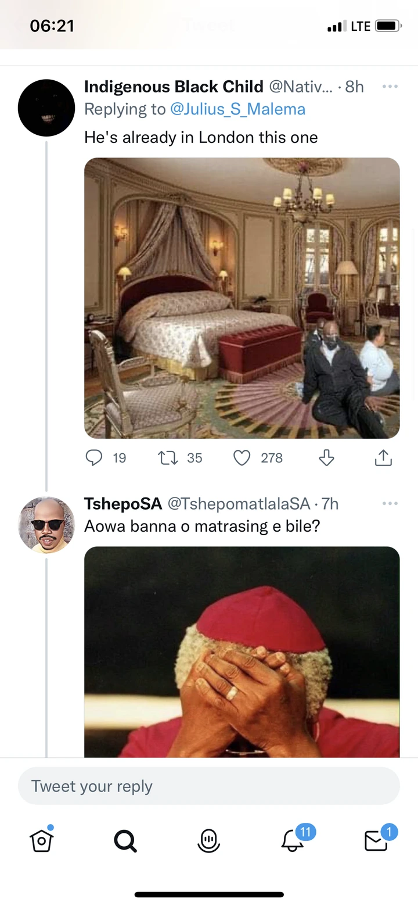Reply to the Indigenous Black Child tweet
Viewport: 418px width, 906px height.
tap(94, 458)
